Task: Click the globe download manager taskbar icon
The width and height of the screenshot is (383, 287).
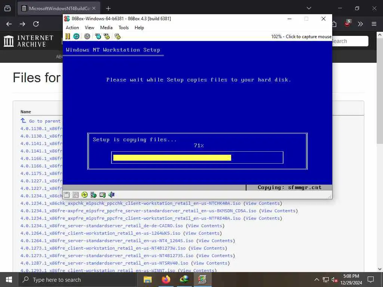Action: [184, 280]
